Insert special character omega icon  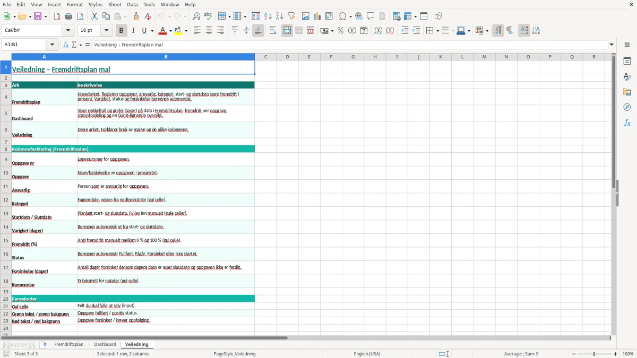(343, 16)
